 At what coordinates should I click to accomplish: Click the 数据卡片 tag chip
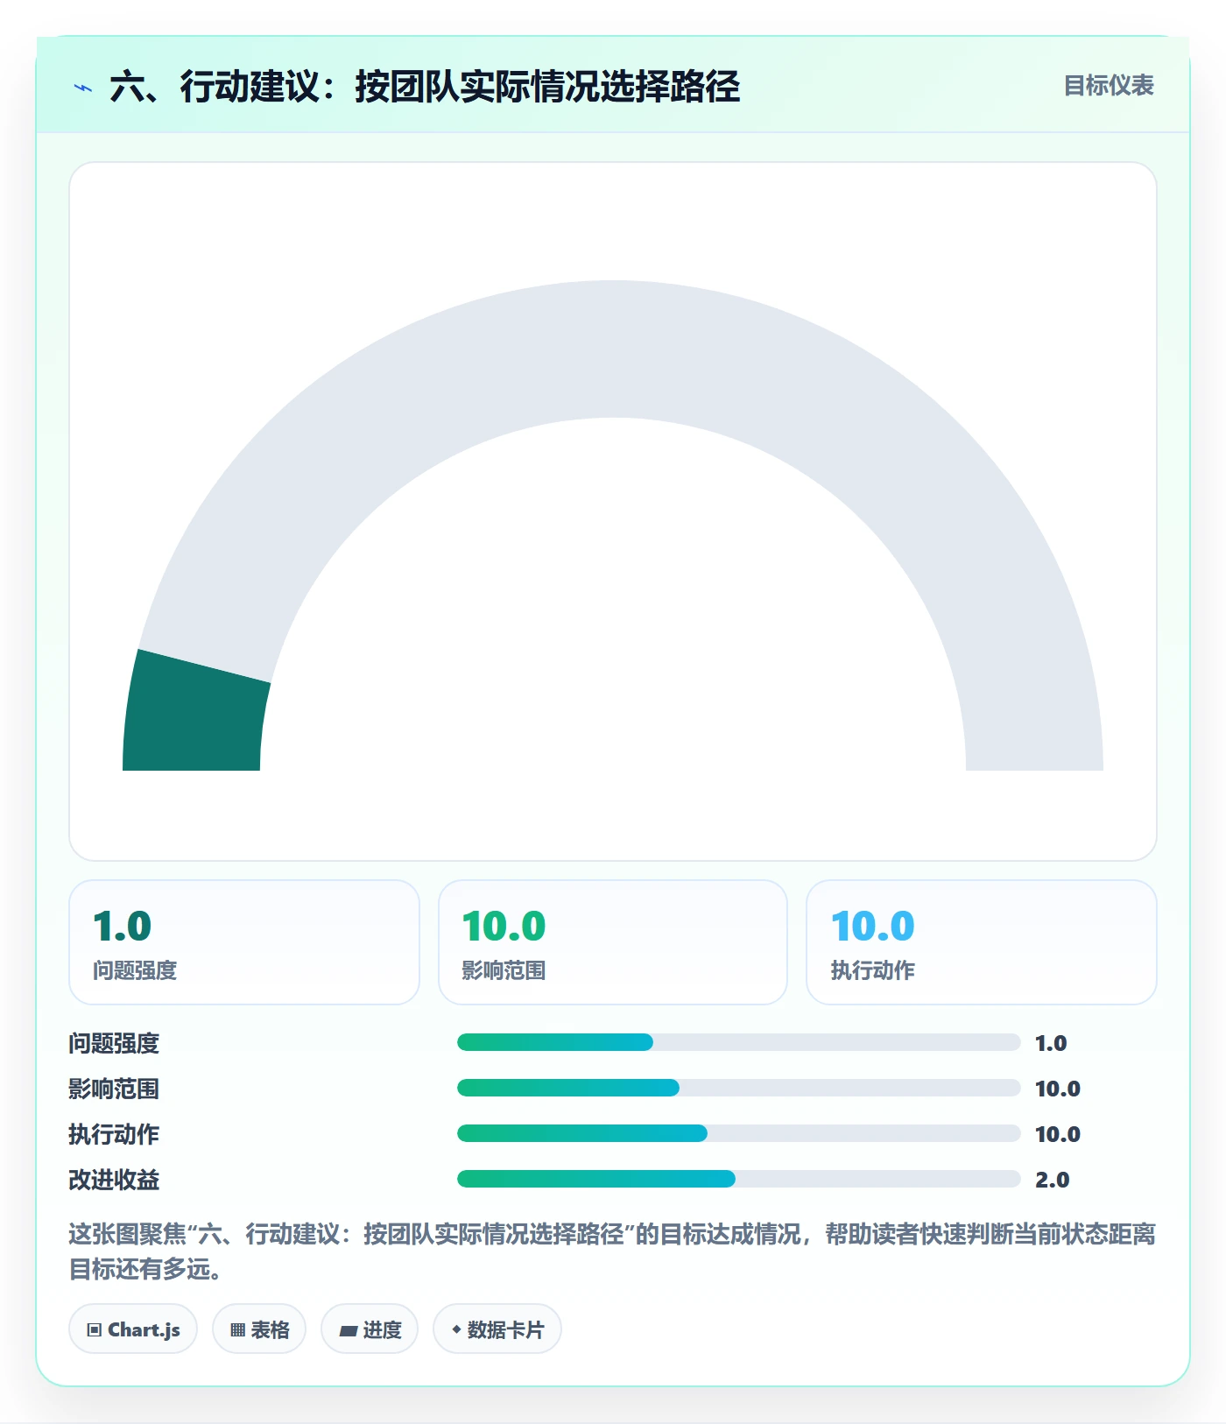pos(497,1329)
